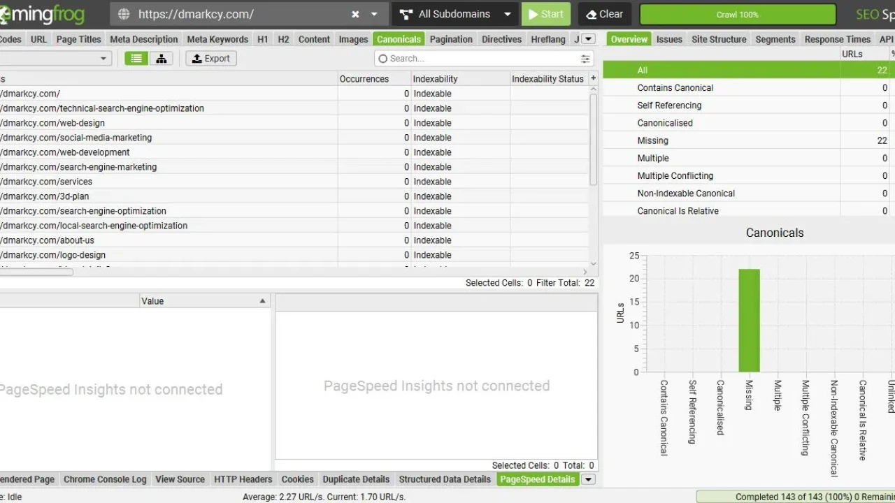This screenshot has height=503, width=895.
Task: Open the Export dialog
Action: pos(210,58)
